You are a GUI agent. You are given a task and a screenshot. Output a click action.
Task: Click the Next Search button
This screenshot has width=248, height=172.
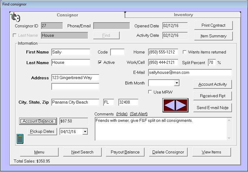coord(82,152)
